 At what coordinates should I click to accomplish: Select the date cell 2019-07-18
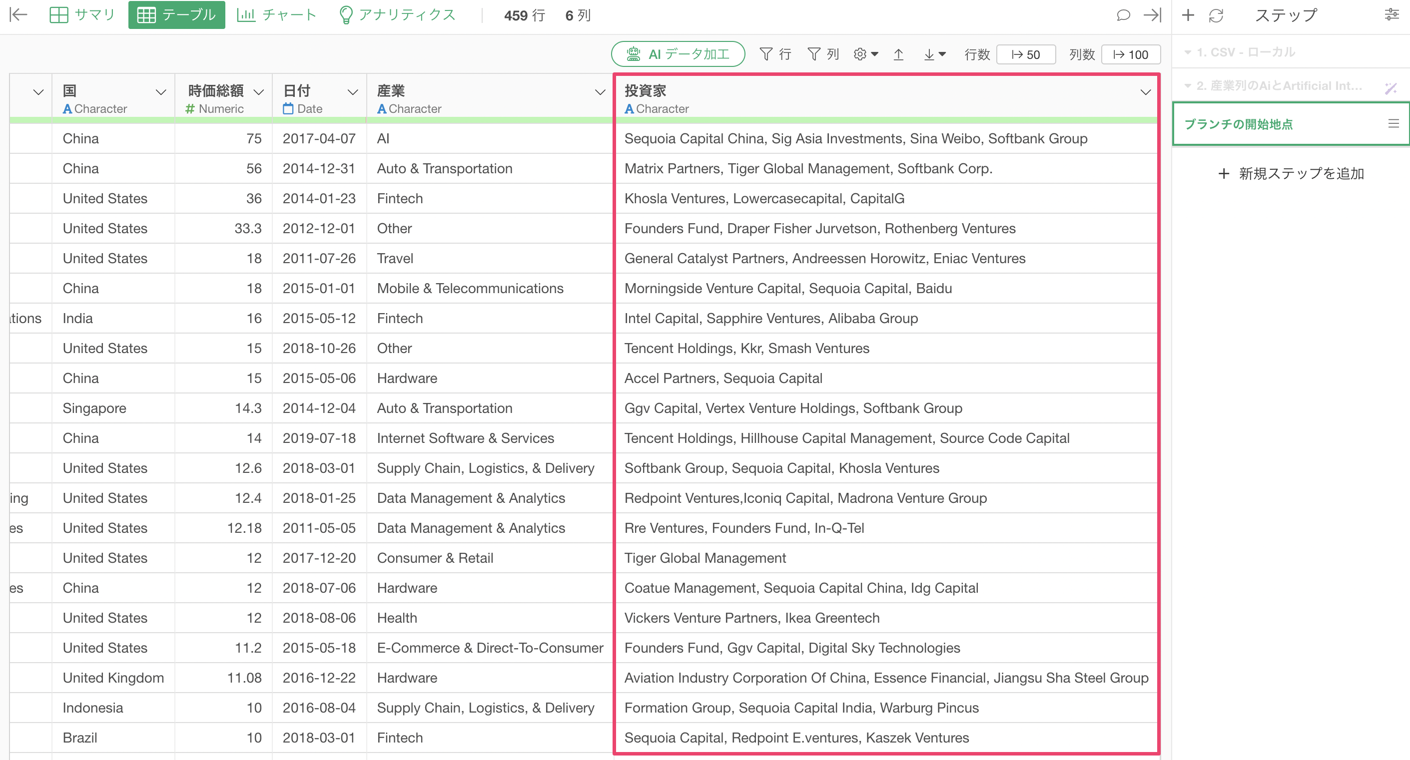pos(319,438)
